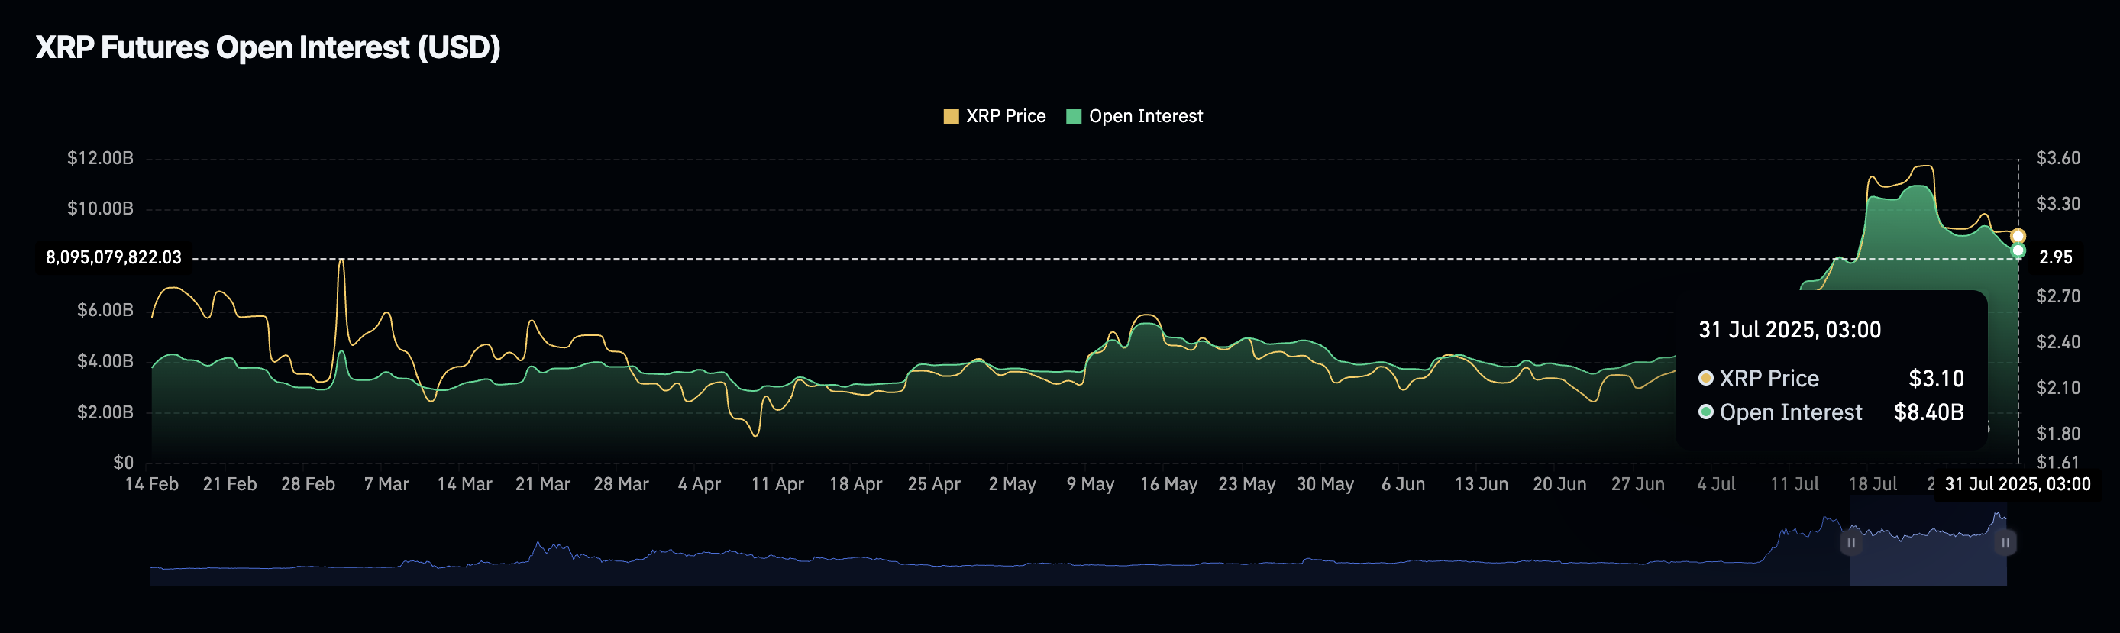
Task: Click the XRP Futures Open Interest title
Action: (x=268, y=48)
